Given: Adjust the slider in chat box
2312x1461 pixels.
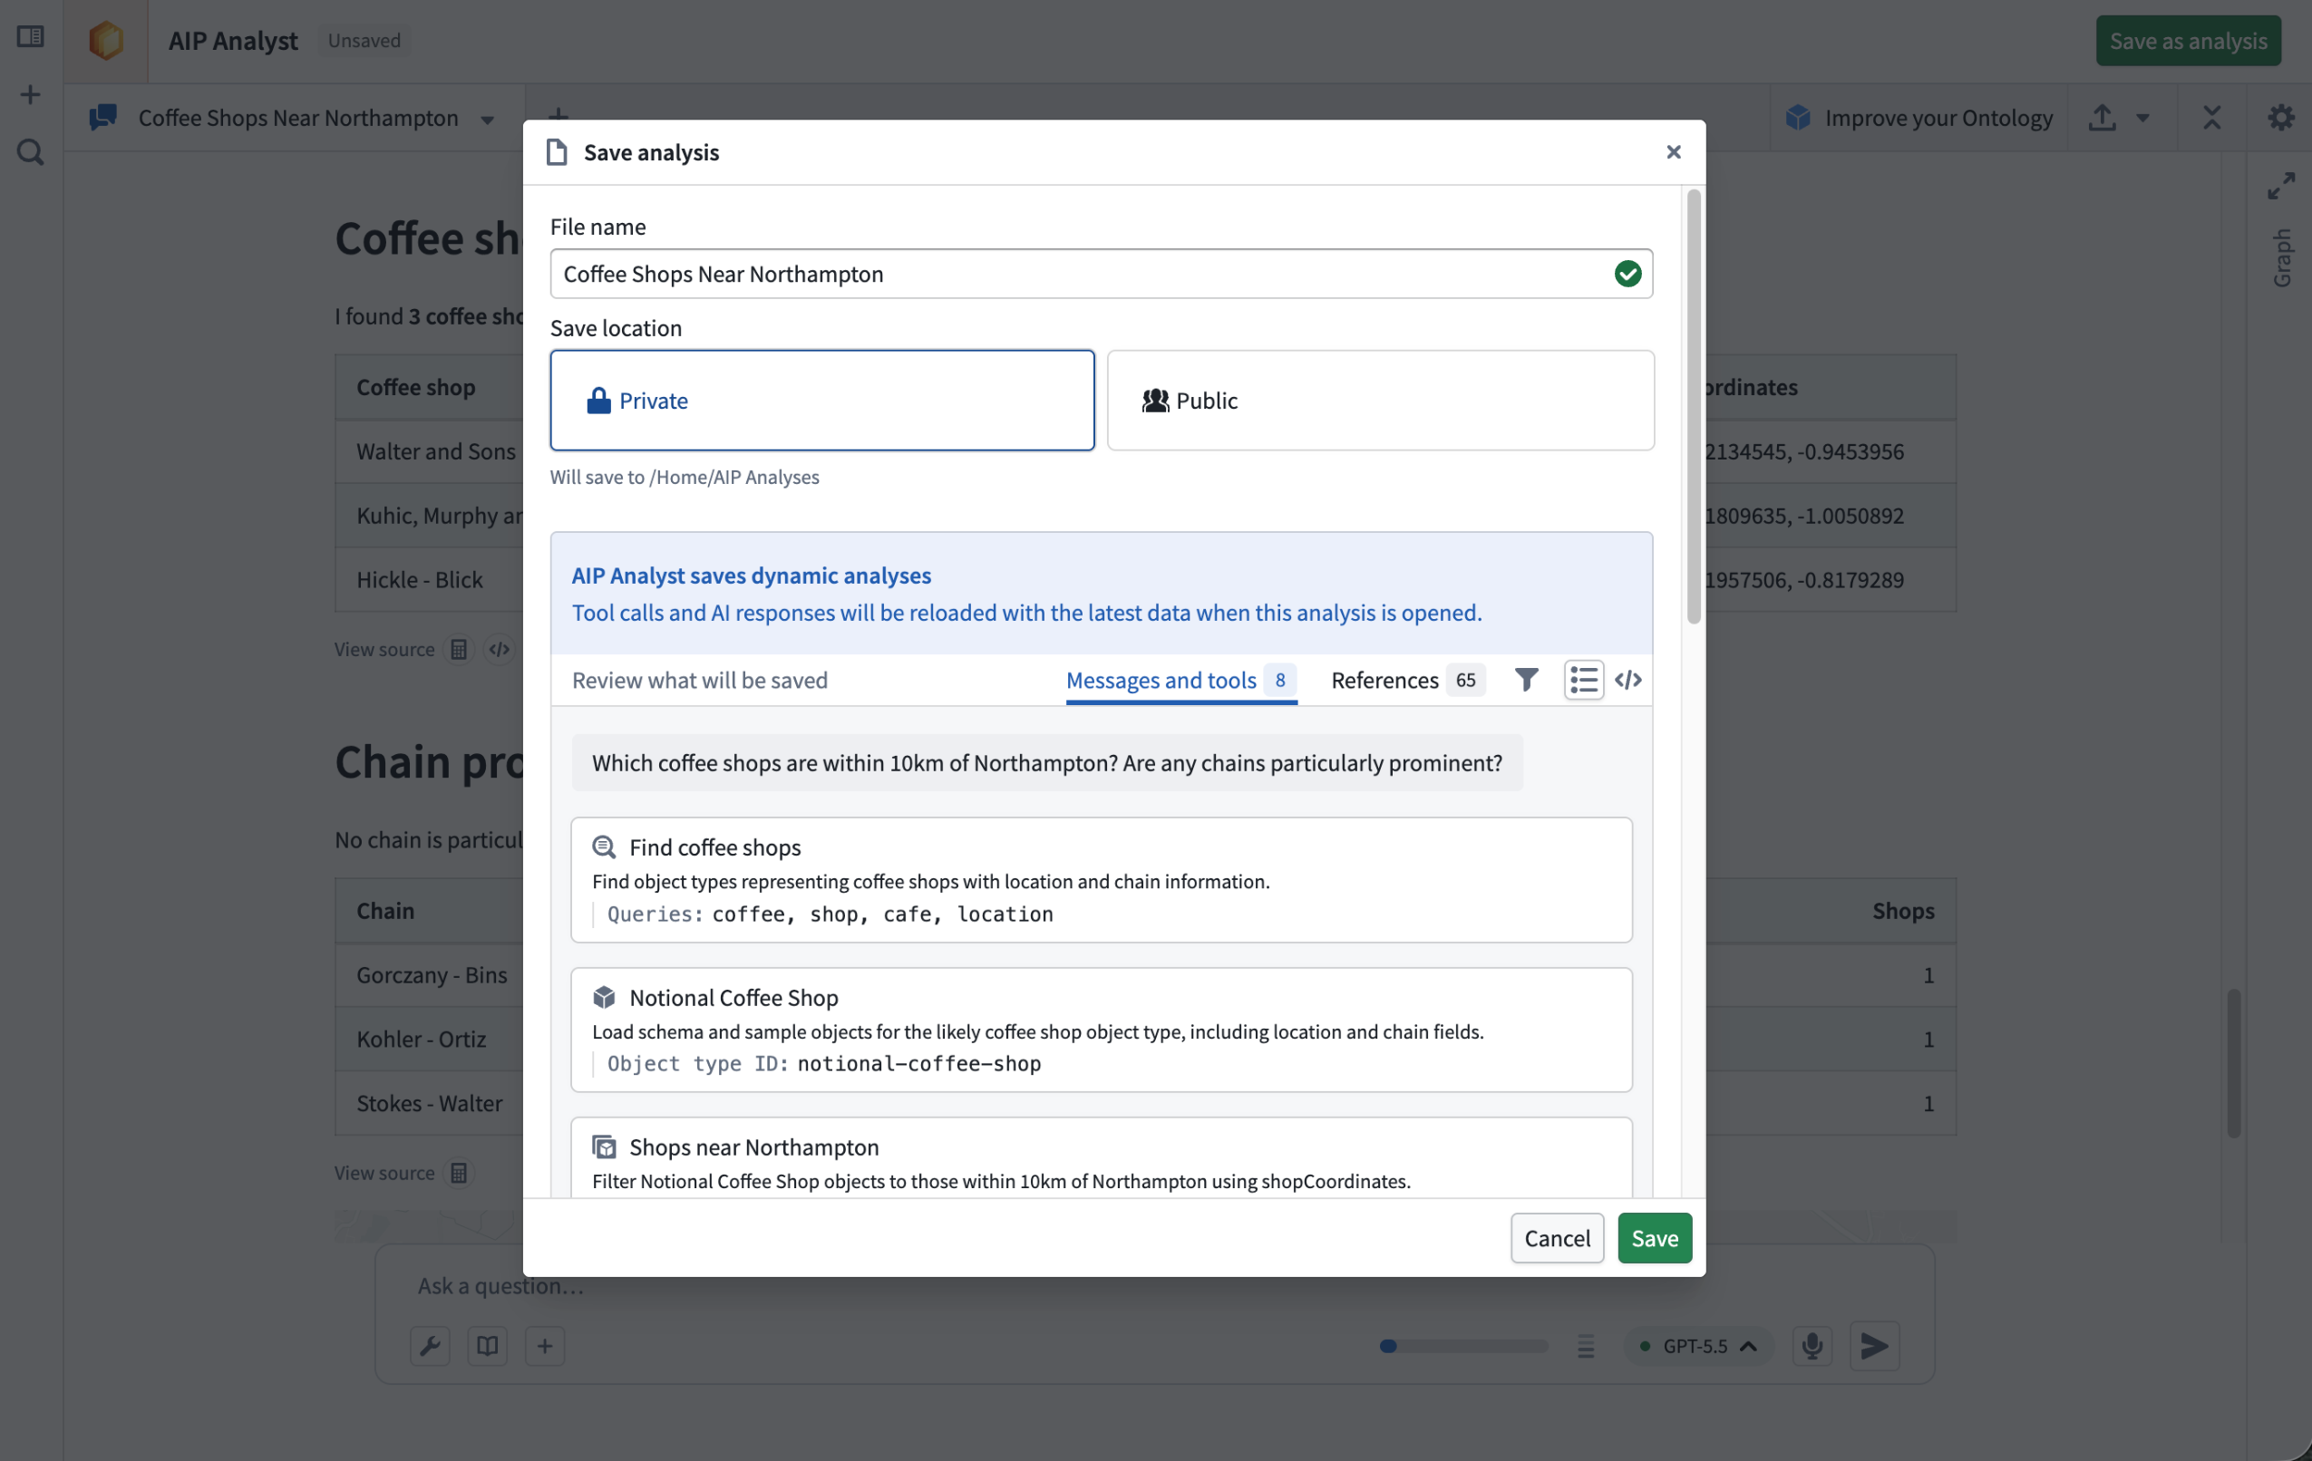Looking at the screenshot, I should point(1463,1346).
